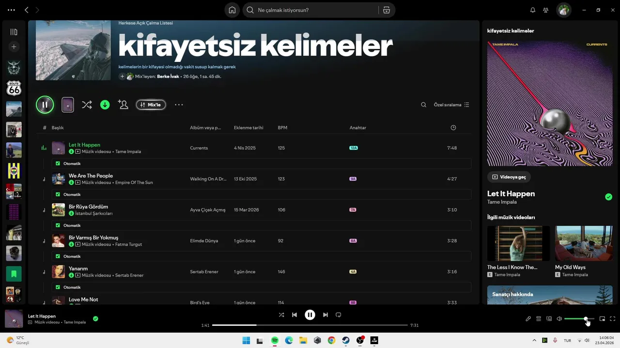The width and height of the screenshot is (620, 348).
Task: Open the notifications bell icon
Action: pyautogui.click(x=533, y=10)
